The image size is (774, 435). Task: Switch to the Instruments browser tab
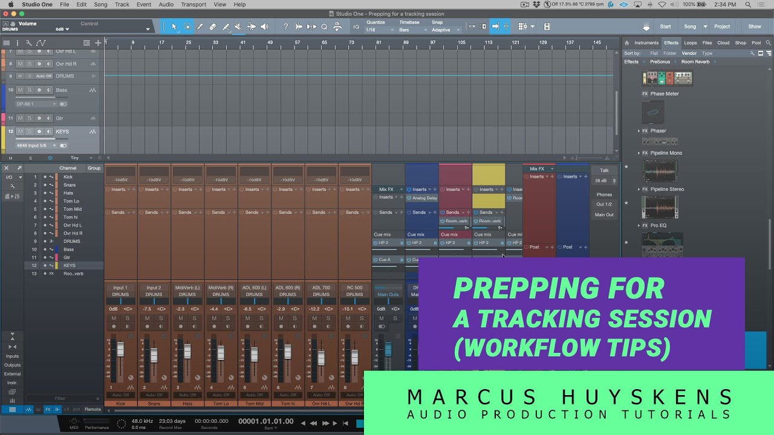pyautogui.click(x=646, y=43)
